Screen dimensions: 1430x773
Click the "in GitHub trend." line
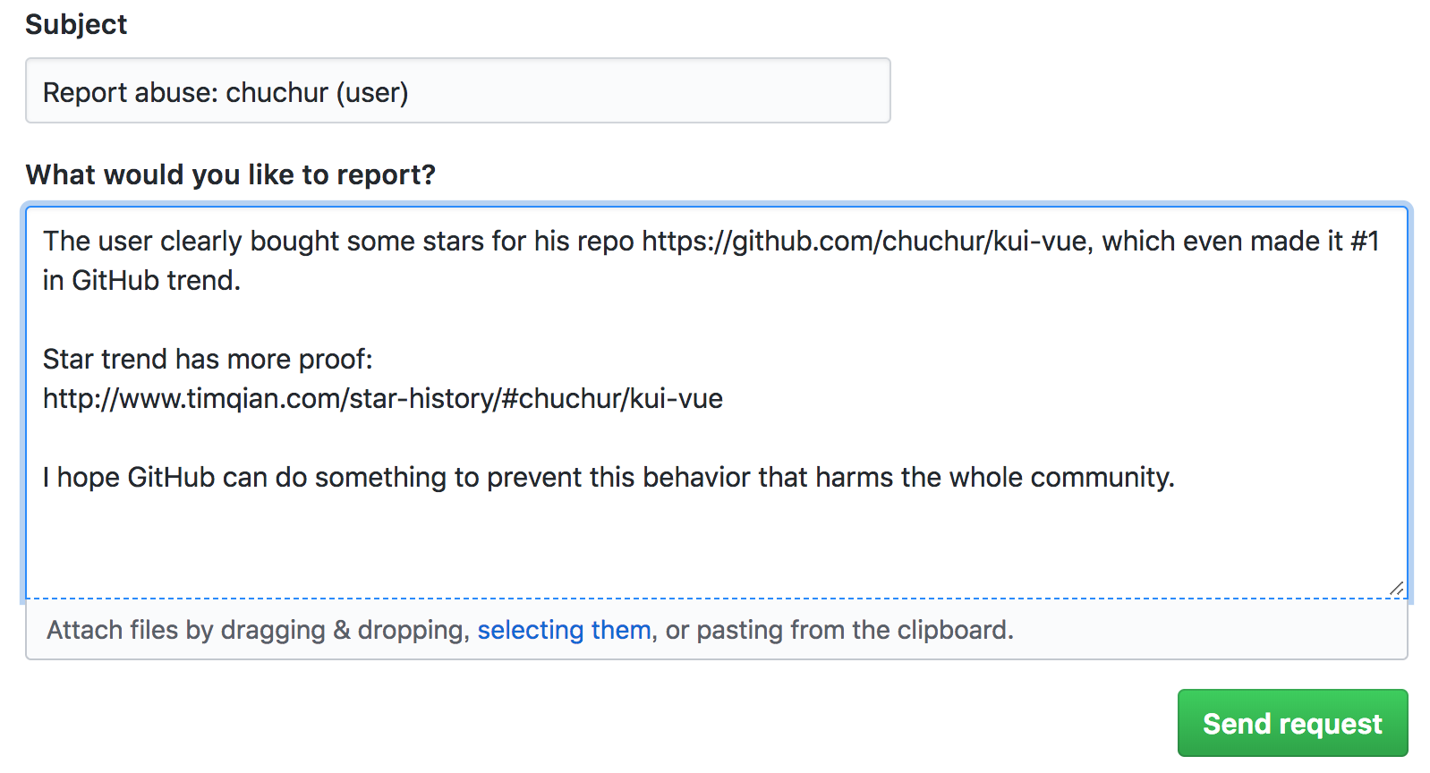pyautogui.click(x=141, y=281)
